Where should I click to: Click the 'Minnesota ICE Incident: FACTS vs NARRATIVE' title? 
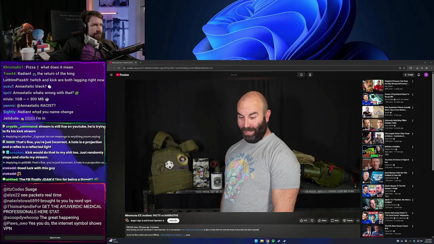click(152, 216)
